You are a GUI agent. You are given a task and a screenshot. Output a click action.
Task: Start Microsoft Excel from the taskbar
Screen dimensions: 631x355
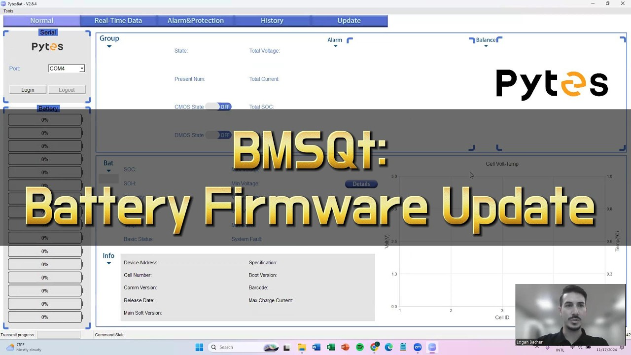point(330,347)
